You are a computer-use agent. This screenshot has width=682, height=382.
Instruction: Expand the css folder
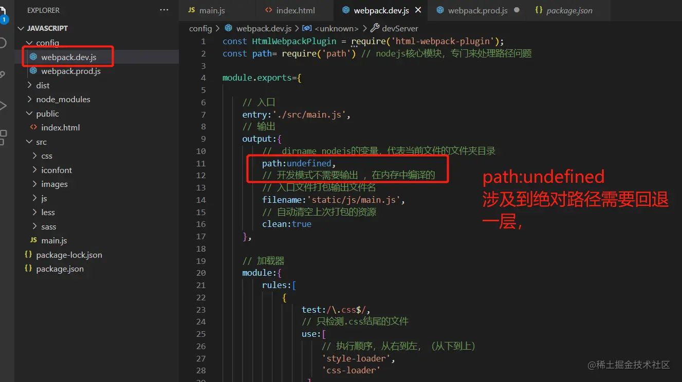(34, 156)
